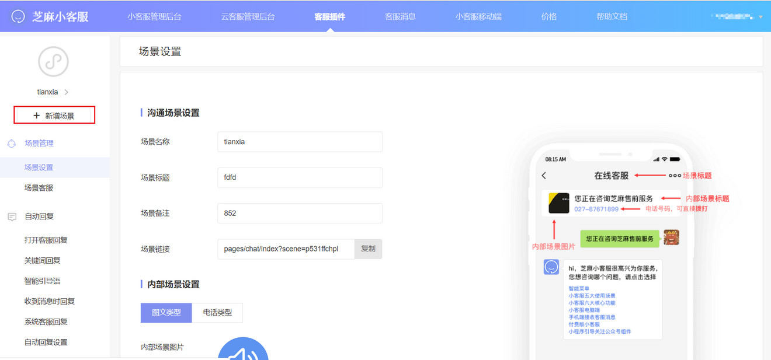Switch to 图文类型 tab
Screen dimensions: 771x360
166,313
